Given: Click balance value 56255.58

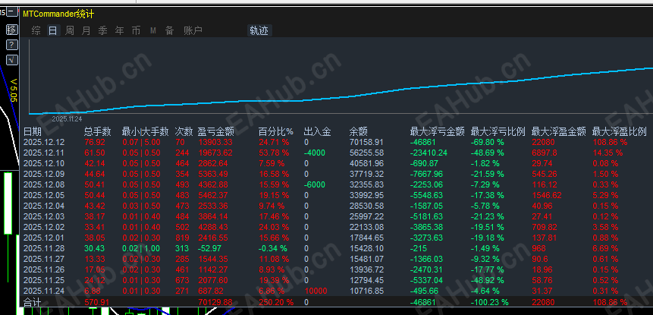Looking at the screenshot, I should 366,153.
